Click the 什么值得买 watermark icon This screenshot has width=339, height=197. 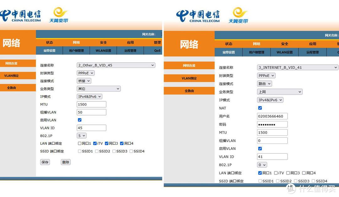(x=290, y=188)
